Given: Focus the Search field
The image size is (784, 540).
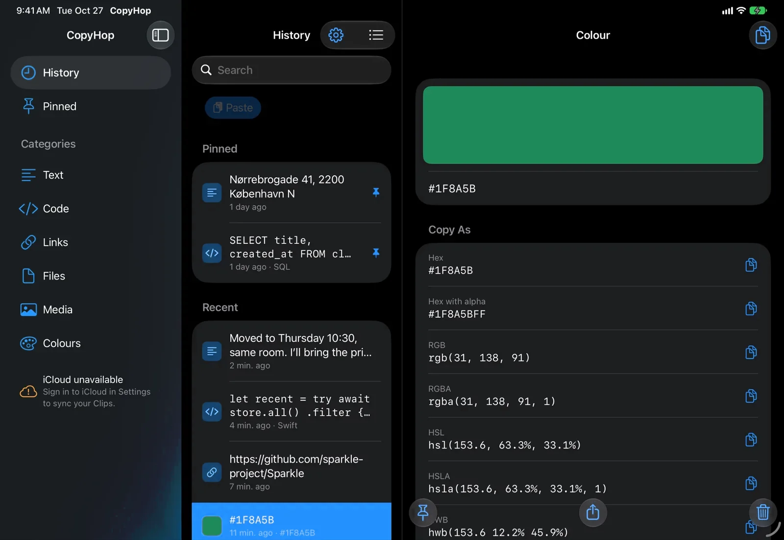Looking at the screenshot, I should pyautogui.click(x=292, y=70).
